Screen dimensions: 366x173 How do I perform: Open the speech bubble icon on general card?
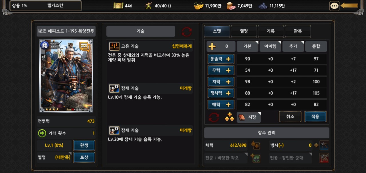(x=85, y=46)
